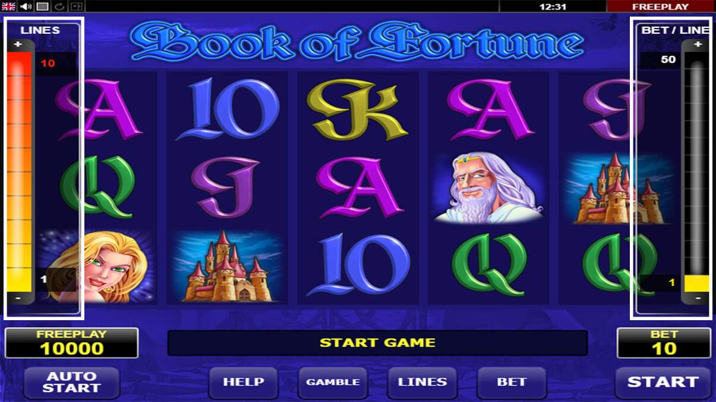The height and width of the screenshot is (402, 716).
Task: Increase lines with the plus button
Action: (17, 44)
